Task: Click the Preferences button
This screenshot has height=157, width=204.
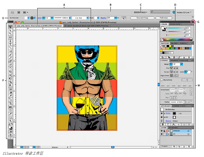Action: coord(164,18)
